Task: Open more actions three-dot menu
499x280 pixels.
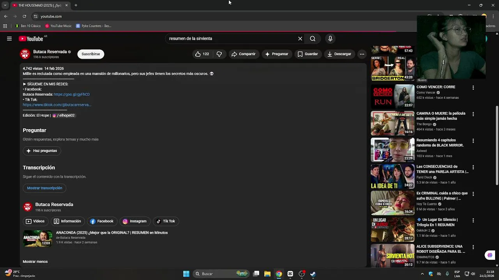Action: tap(362, 54)
